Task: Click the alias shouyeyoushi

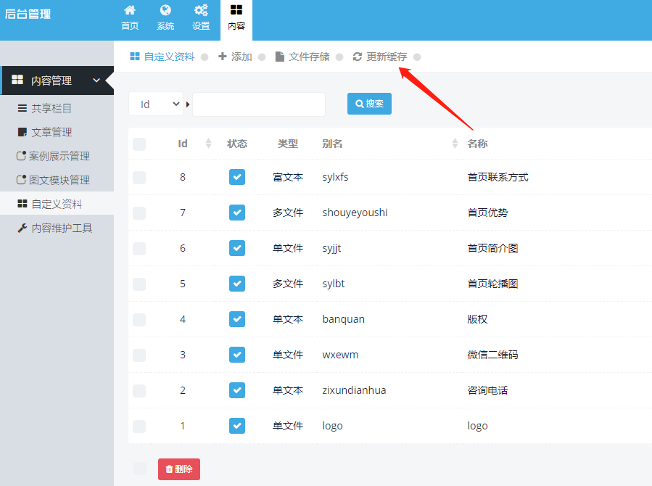Action: tap(355, 213)
